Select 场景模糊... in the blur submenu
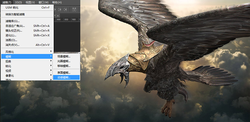This screenshot has height=122, width=250. [x=66, y=56]
